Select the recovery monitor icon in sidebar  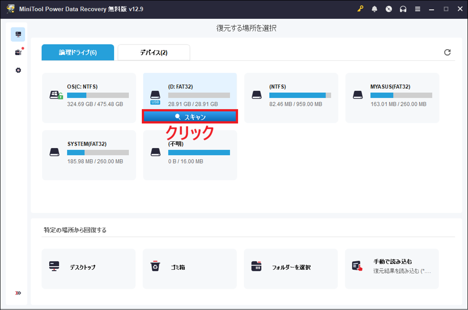click(18, 34)
